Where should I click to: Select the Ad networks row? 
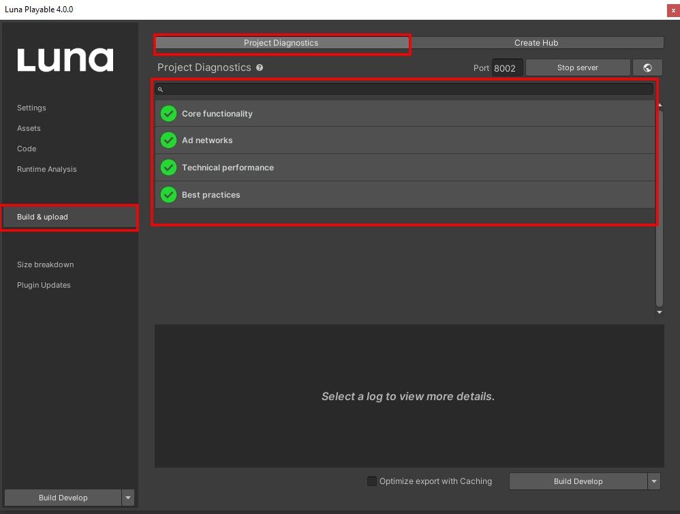pos(405,140)
